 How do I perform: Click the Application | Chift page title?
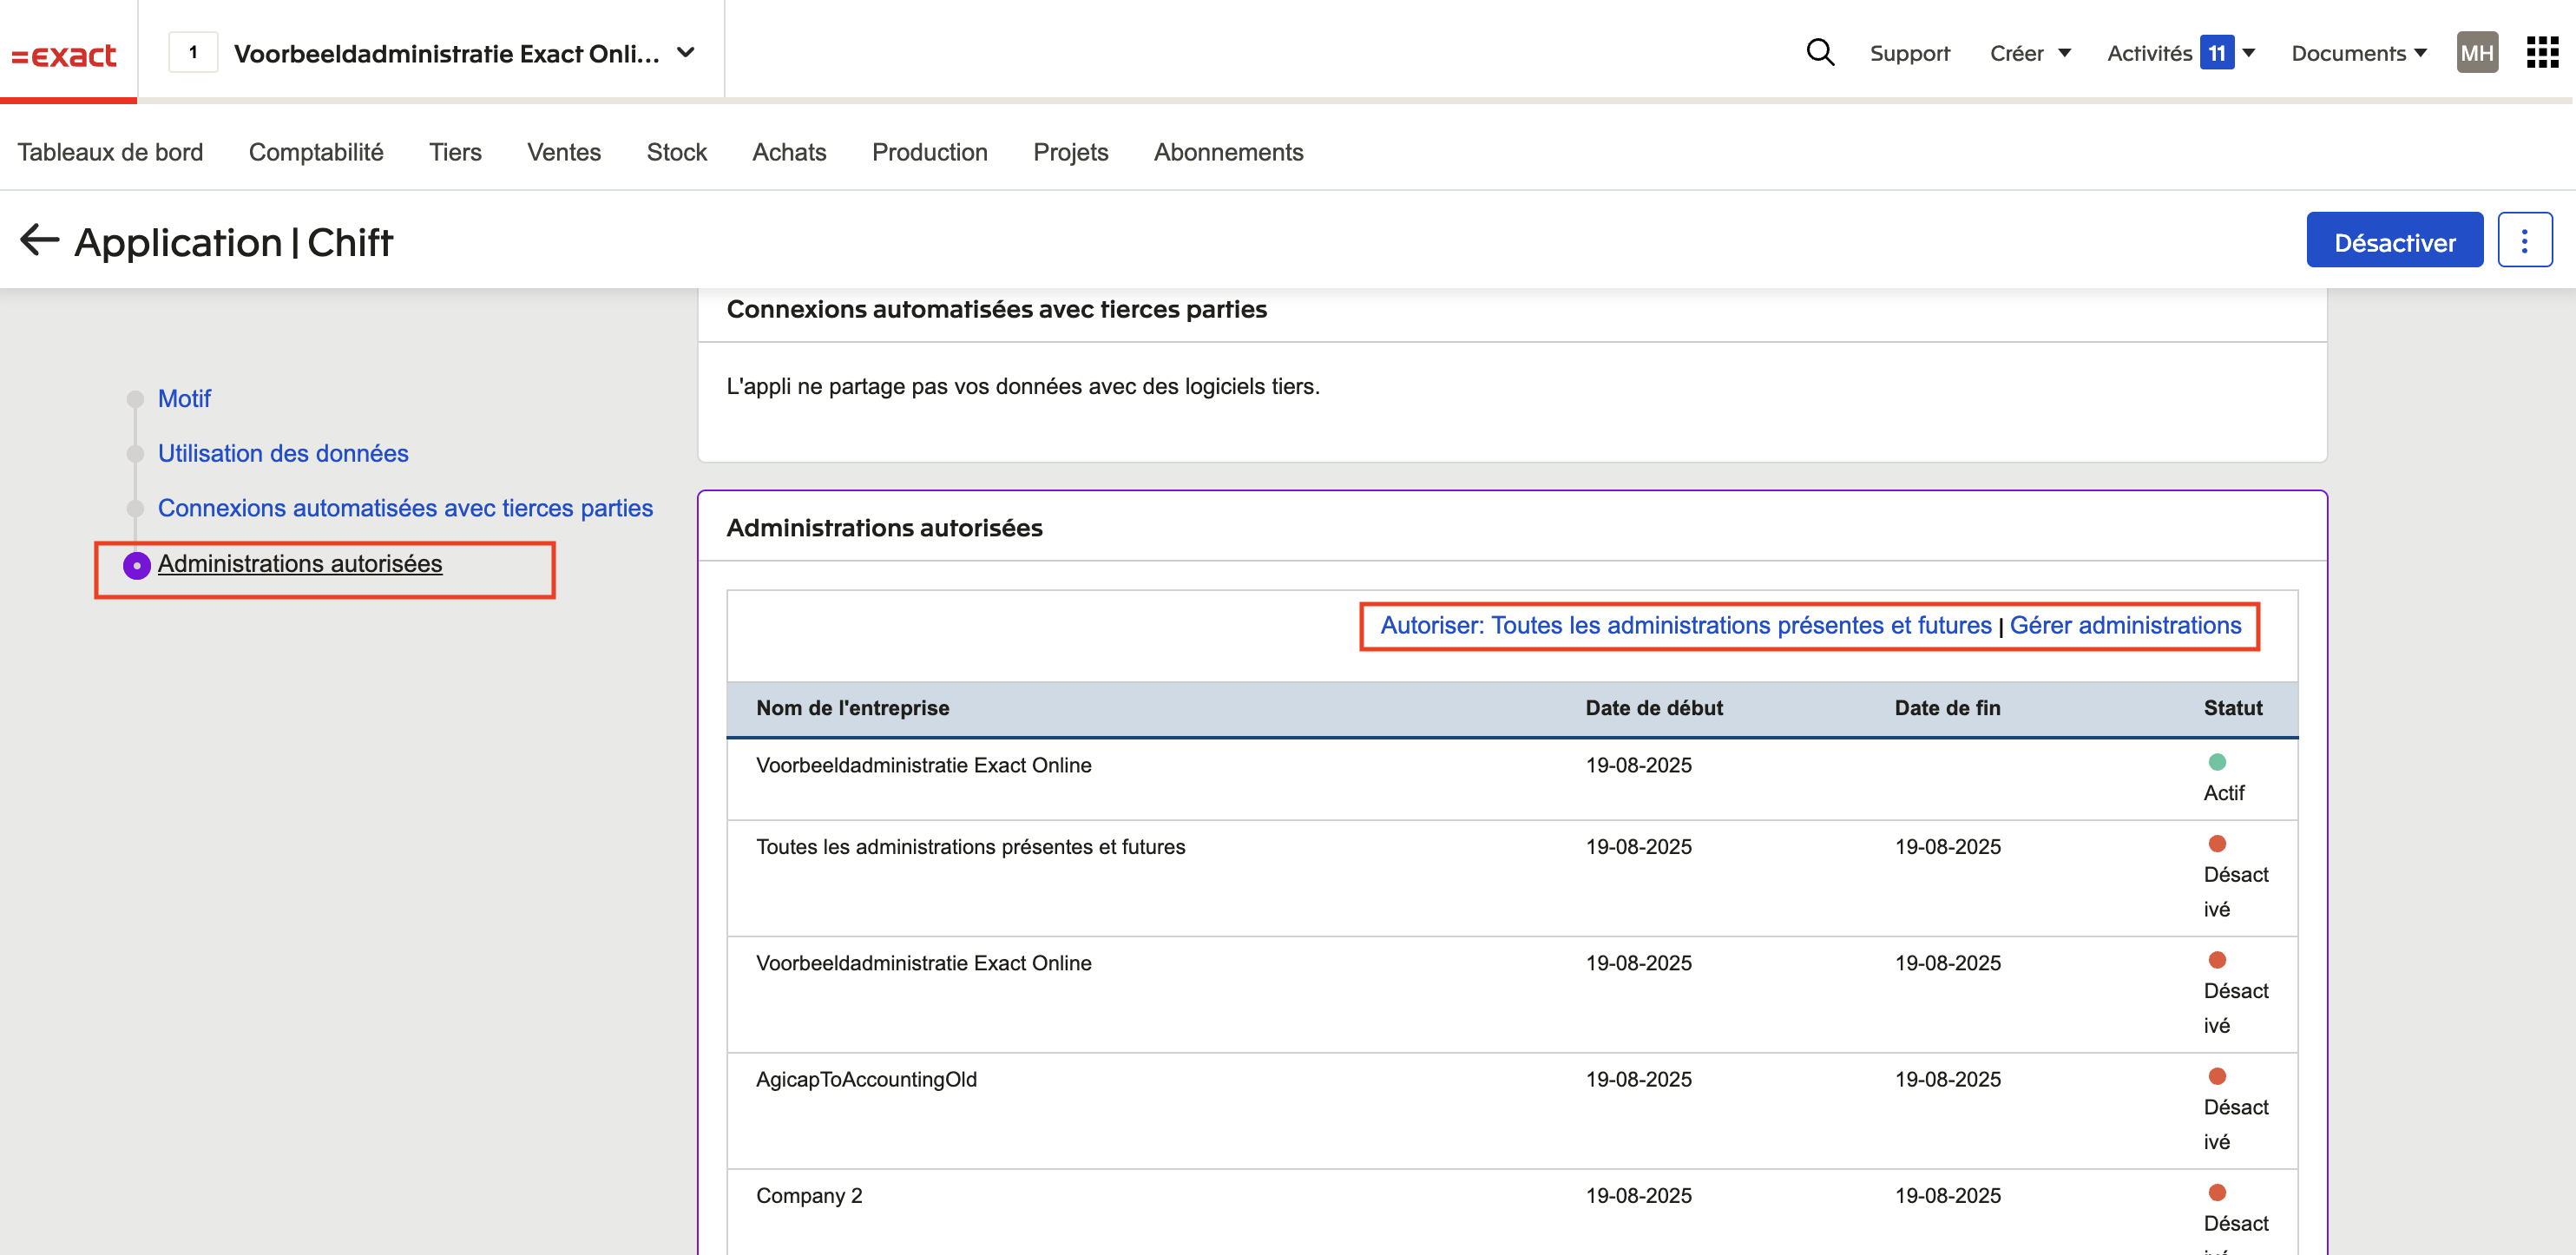point(234,242)
